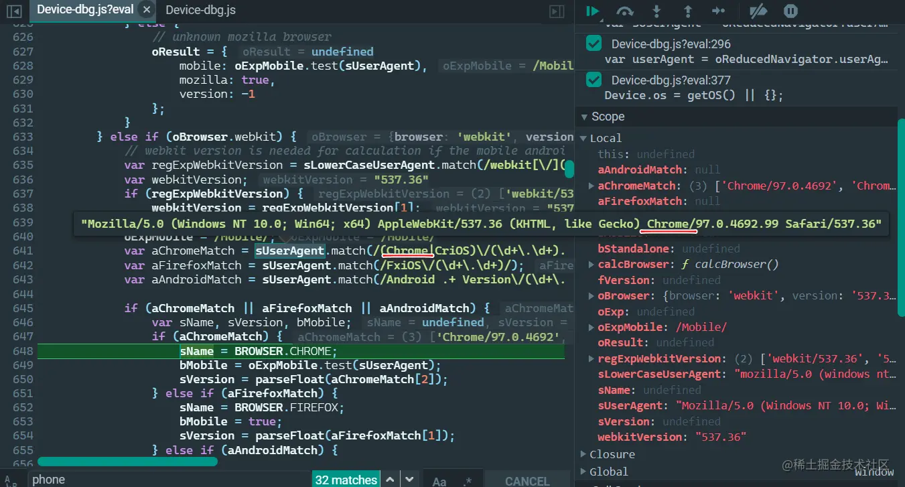This screenshot has width=905, height=487.
Task: Toggle the find-and-replace icon
Action: click(11, 480)
